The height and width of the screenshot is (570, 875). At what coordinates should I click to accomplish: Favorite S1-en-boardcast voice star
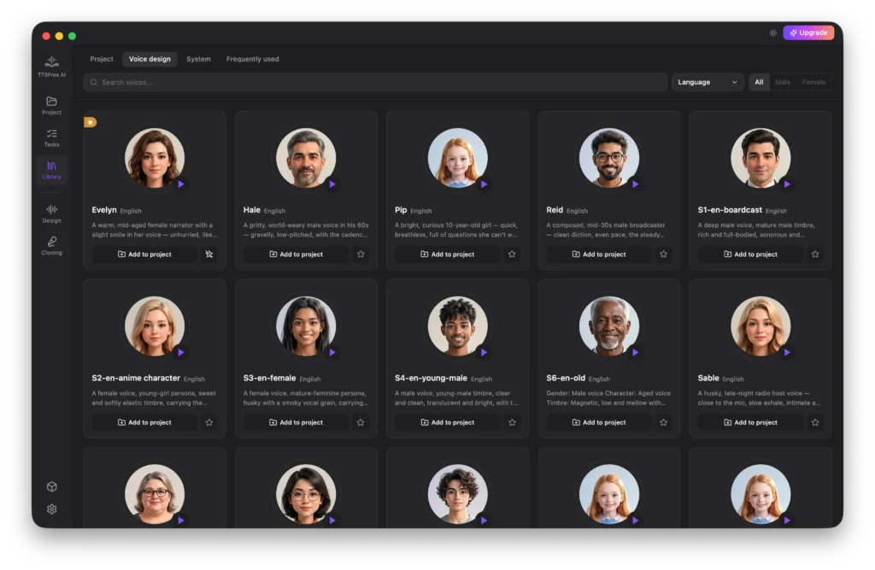814,254
